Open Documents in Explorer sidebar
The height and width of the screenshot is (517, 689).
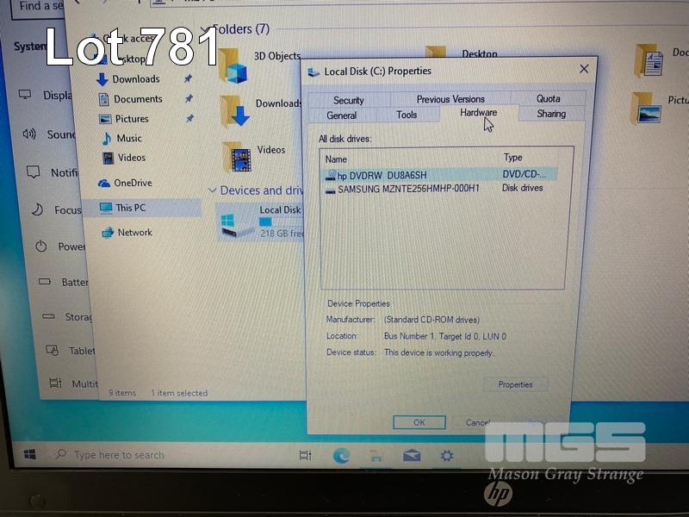click(x=138, y=99)
